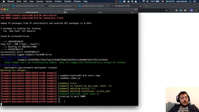Open the US flag input source menu
Image resolution: width=199 pixels, height=112 pixels.
163,1
